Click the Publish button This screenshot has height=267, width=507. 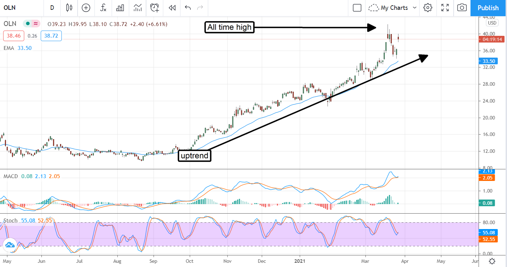[x=488, y=8]
